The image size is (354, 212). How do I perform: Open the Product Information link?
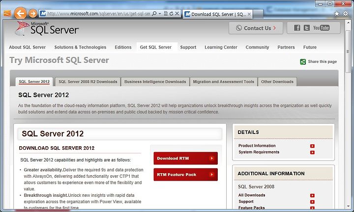pyautogui.click(x=257, y=146)
